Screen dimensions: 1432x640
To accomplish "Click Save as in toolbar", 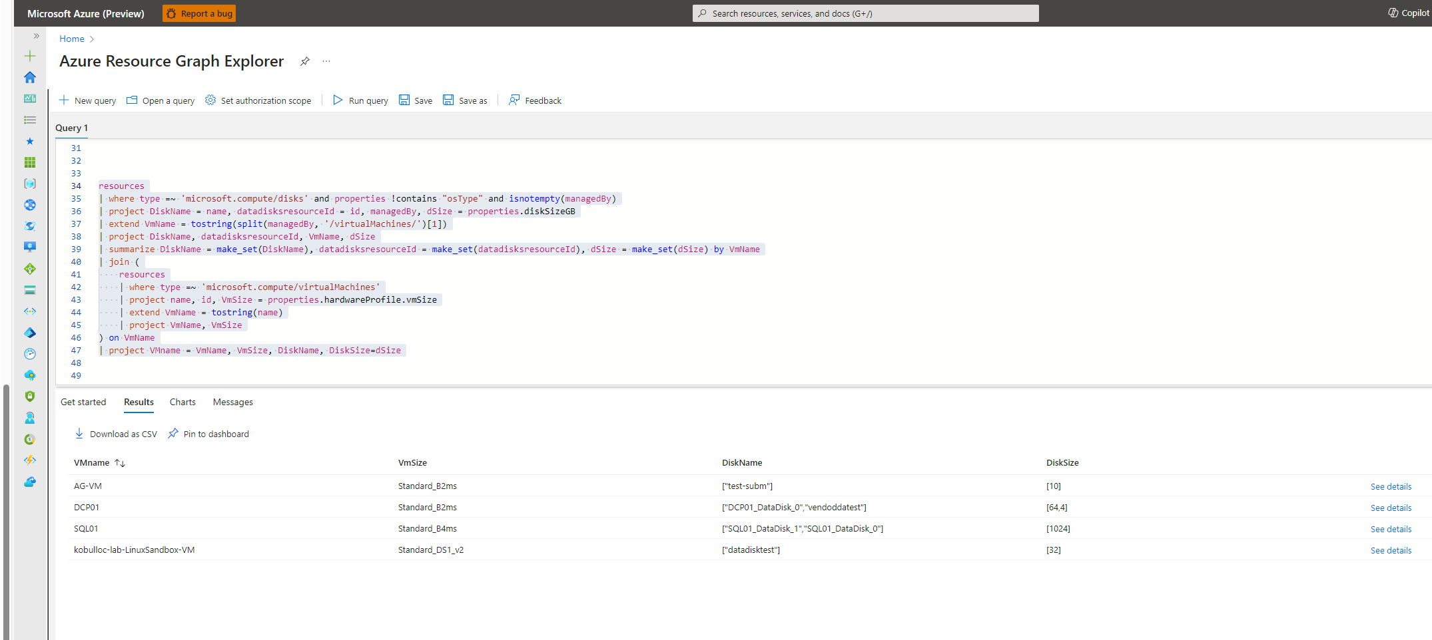I will (465, 100).
